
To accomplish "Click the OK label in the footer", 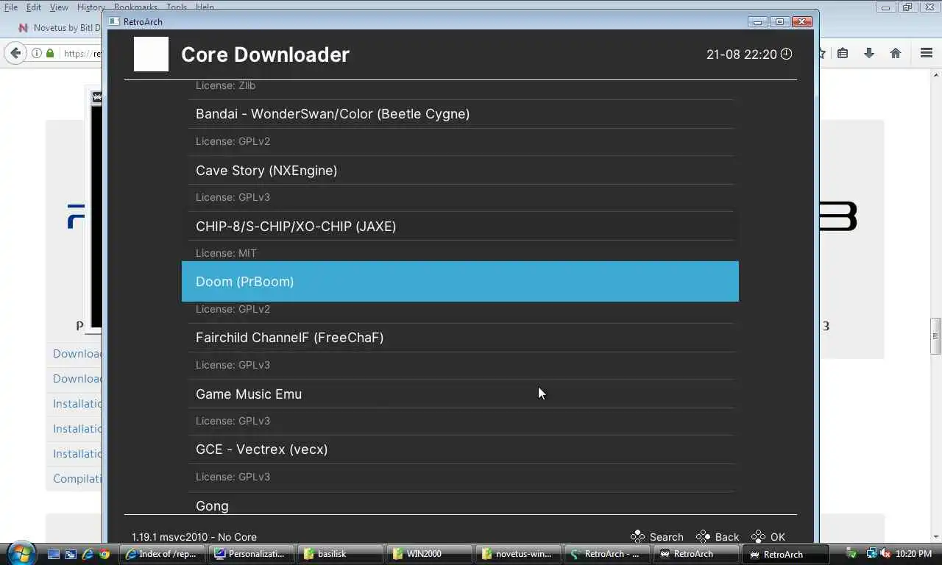I will point(778,537).
